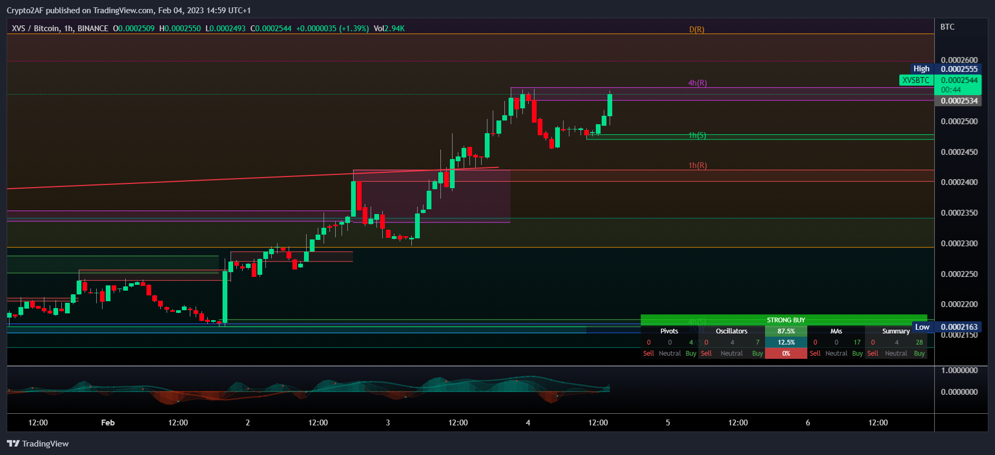The image size is (995, 455).
Task: Click the MAs column header
Action: point(836,331)
